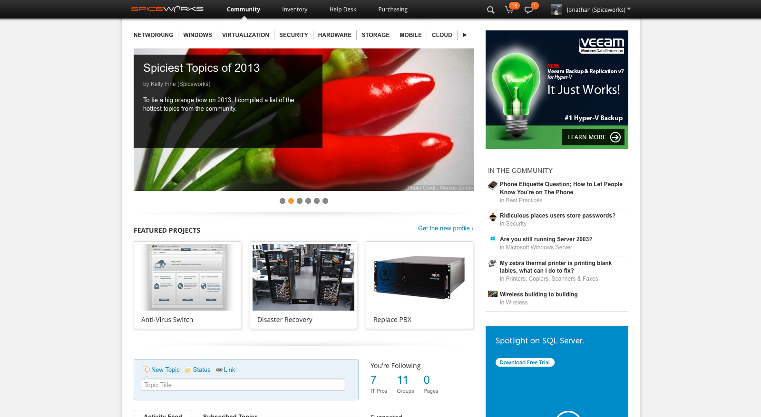Screen dimensions: 761x417
Task: Open the Inventory tab
Action: pyautogui.click(x=294, y=9)
